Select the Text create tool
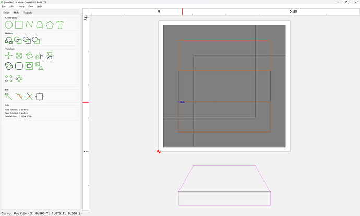 (x=60, y=25)
